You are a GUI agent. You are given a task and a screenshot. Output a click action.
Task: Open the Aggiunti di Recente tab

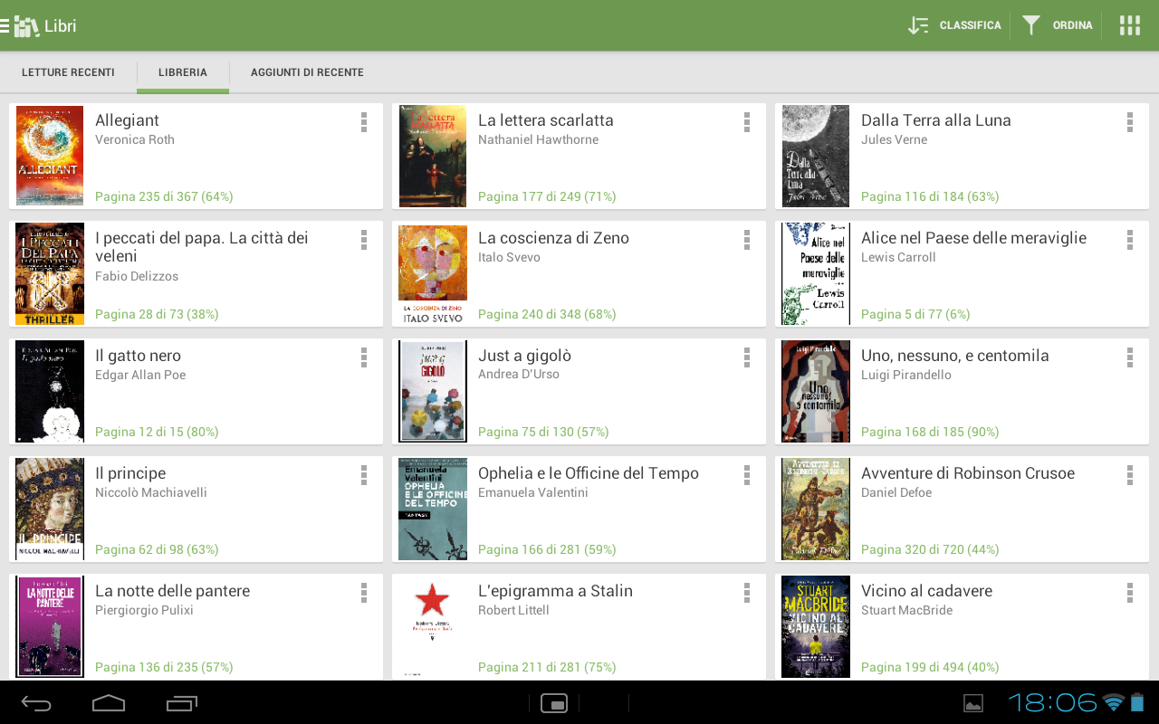(307, 72)
